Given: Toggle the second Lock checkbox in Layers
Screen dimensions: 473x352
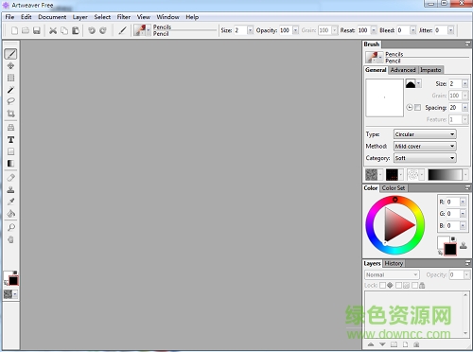Looking at the screenshot, I should pyautogui.click(x=398, y=285).
